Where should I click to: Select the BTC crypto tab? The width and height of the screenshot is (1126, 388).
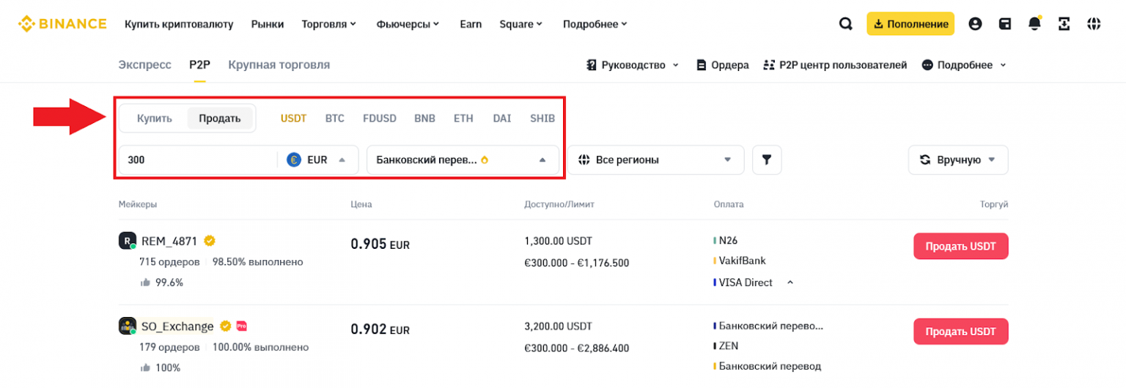[334, 119]
